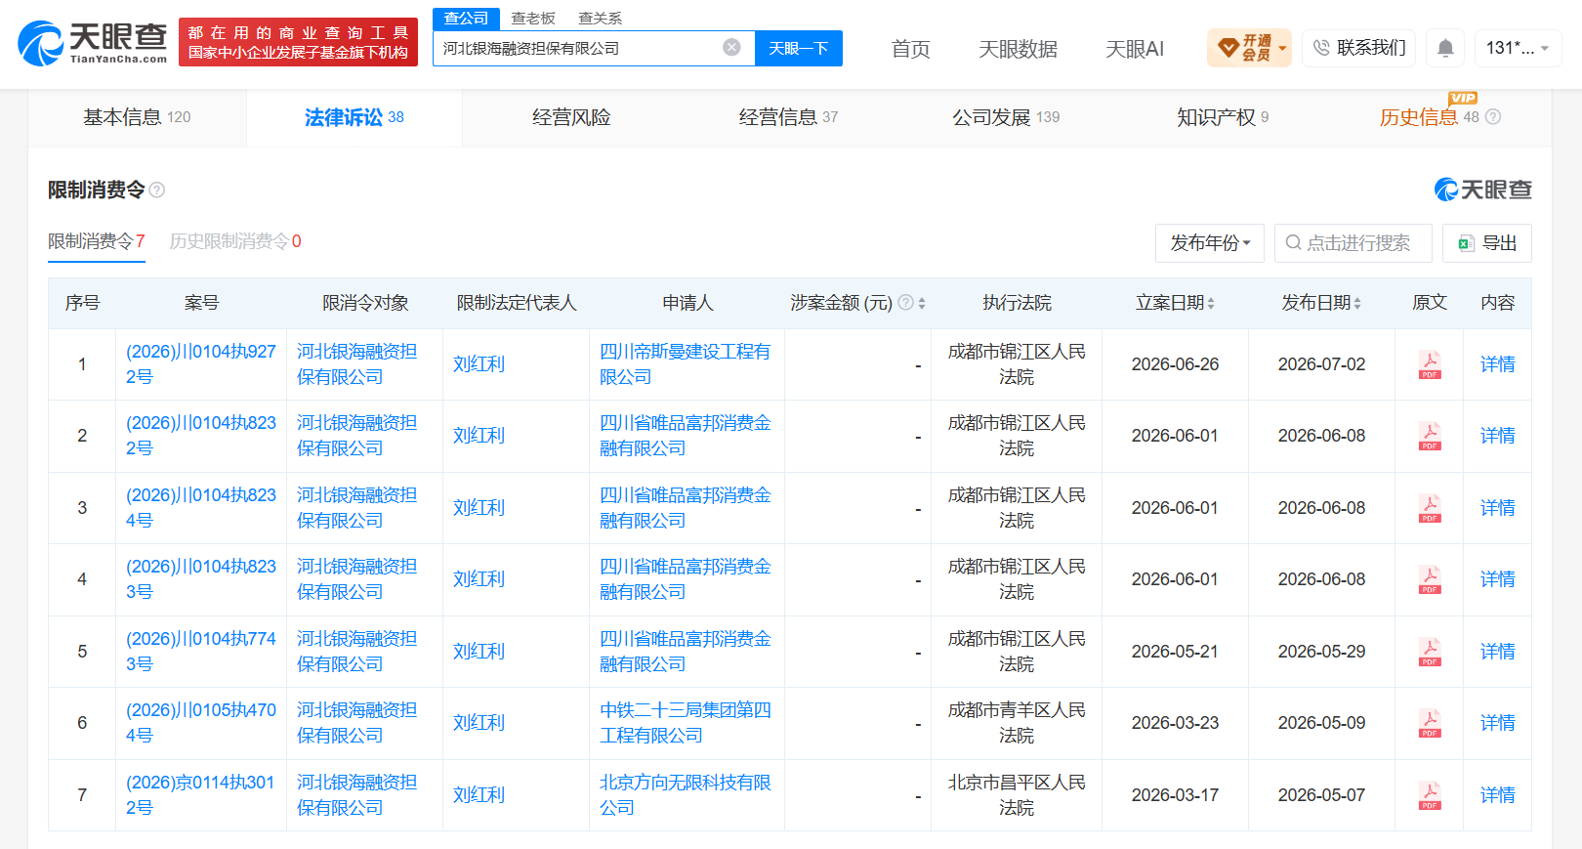The width and height of the screenshot is (1582, 849).
Task: Click the 导出 export button
Action: point(1487,243)
